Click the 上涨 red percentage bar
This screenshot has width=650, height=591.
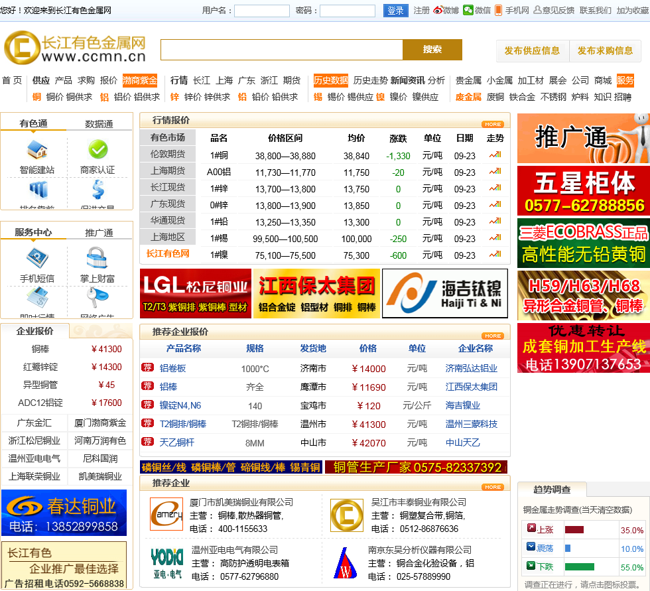coord(574,530)
